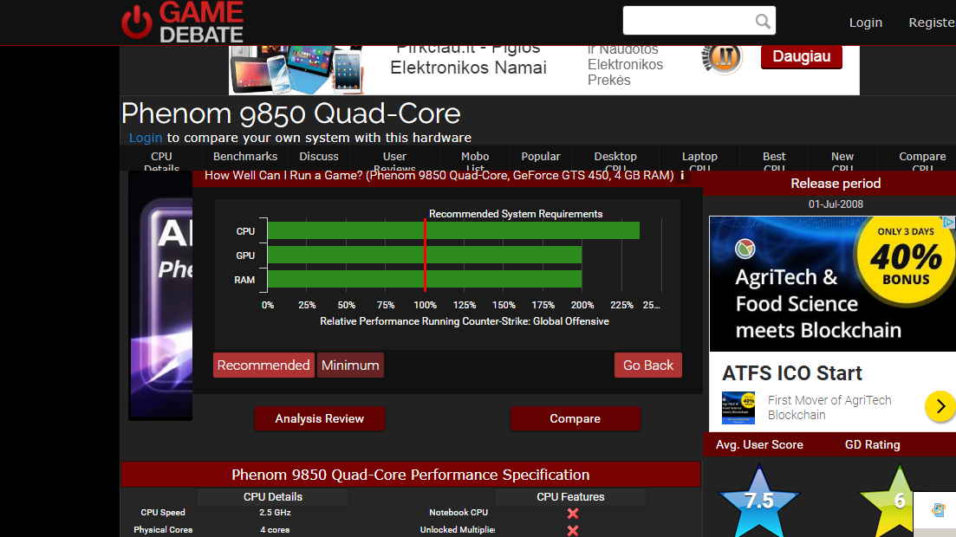Click the Game Debate power logo
Image resolution: width=956 pixels, height=537 pixels.
(x=136, y=23)
